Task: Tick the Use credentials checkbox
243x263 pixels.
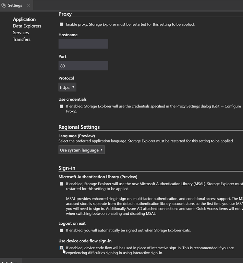Action: tap(62, 106)
